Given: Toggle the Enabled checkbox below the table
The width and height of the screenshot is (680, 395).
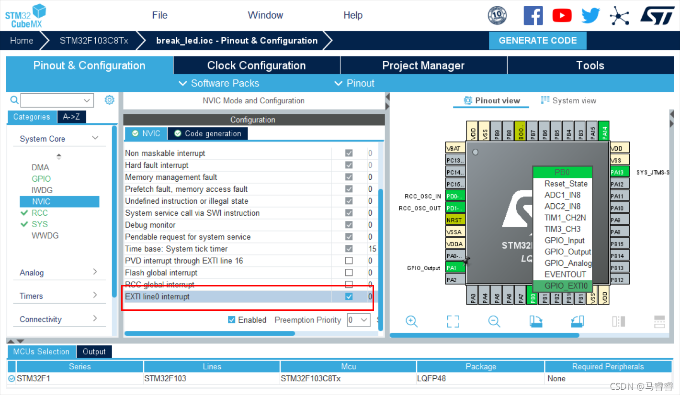Looking at the screenshot, I should (x=232, y=320).
